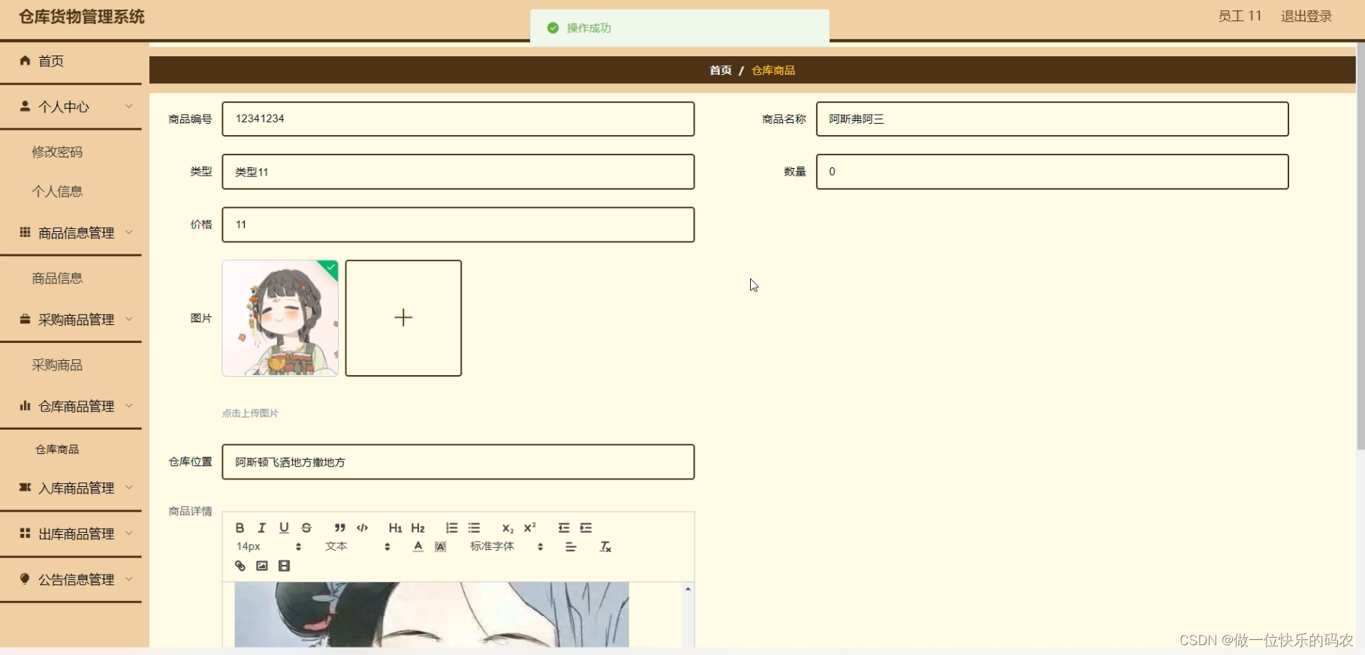Collapse the 商品信息管理 sidebar menu
The height and width of the screenshot is (655, 1365).
(x=71, y=233)
